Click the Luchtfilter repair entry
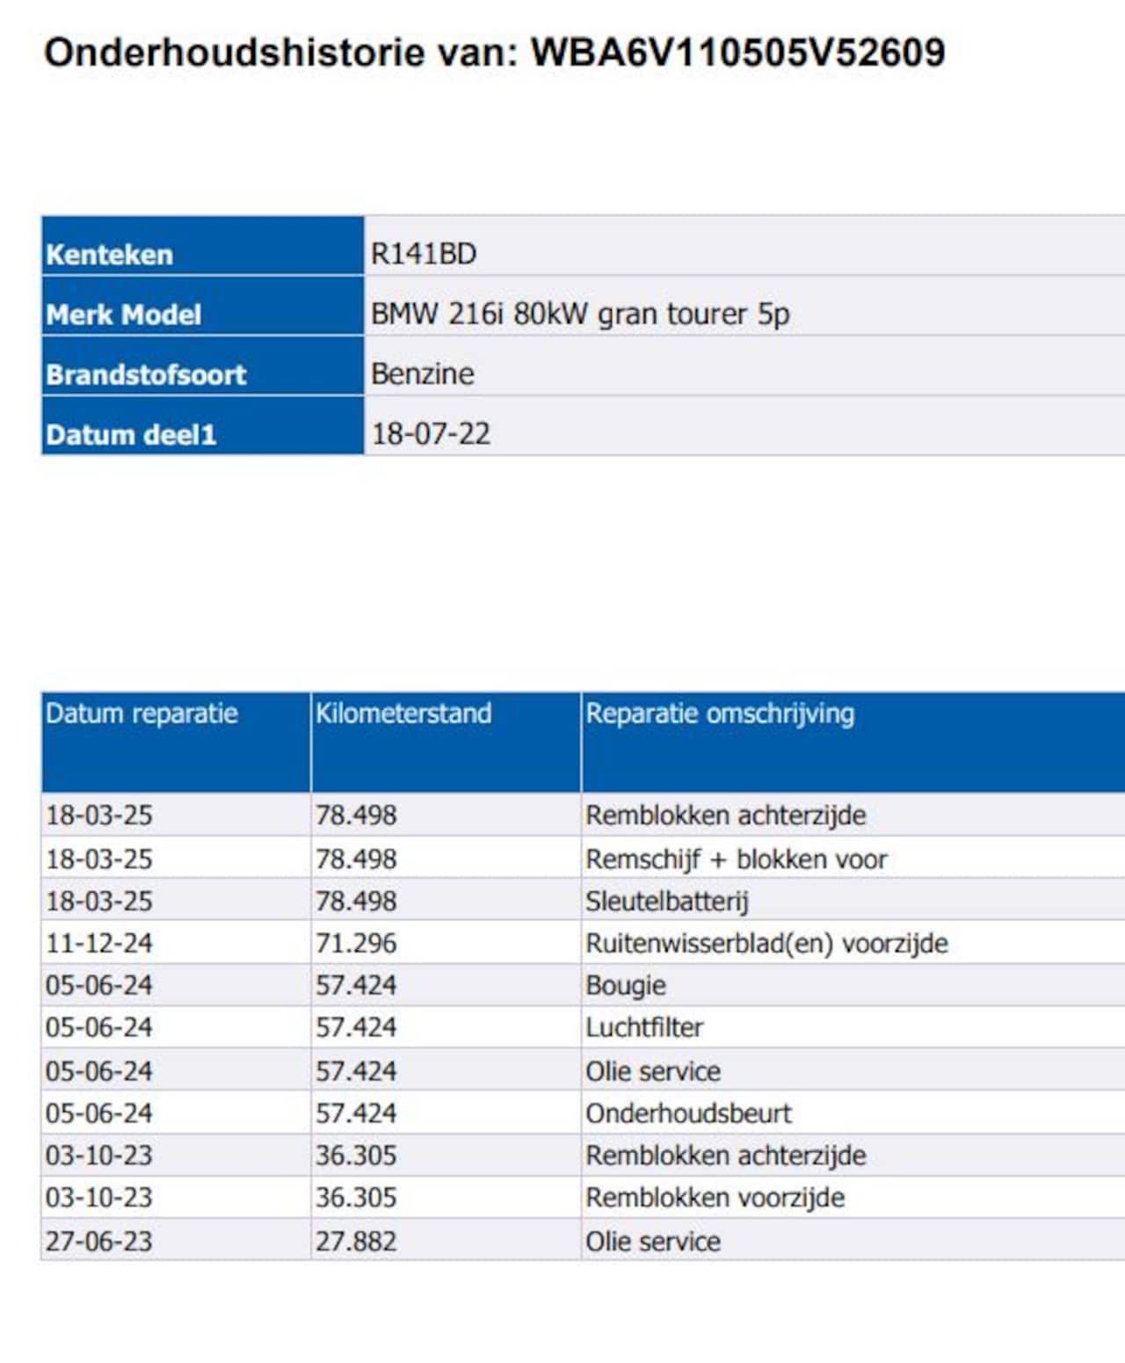Screen dimensions: 1125x1363 (644, 1028)
